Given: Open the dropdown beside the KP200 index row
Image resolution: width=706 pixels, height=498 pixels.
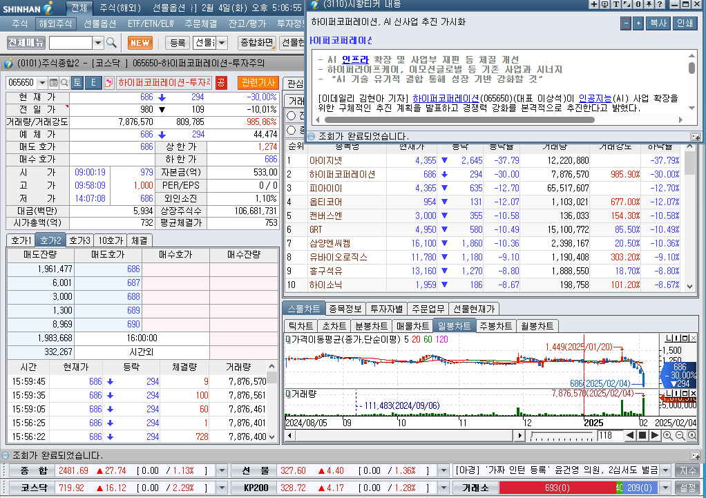Looking at the screenshot, I should pyautogui.click(x=443, y=488).
